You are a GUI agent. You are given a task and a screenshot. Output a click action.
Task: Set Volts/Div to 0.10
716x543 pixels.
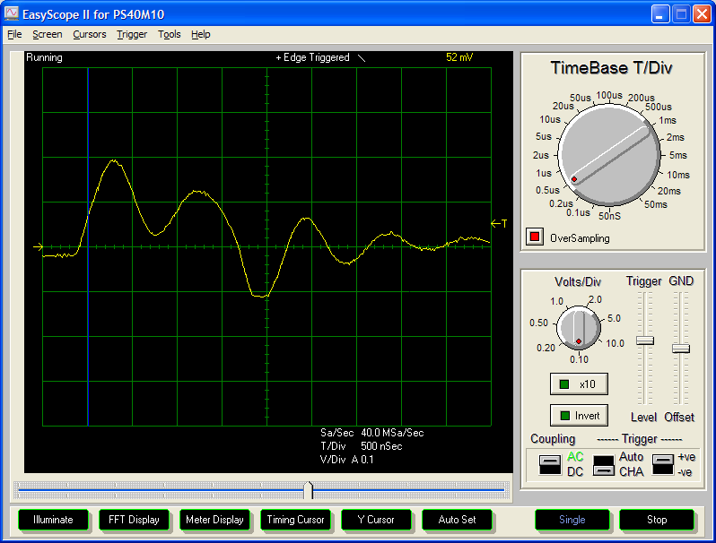579,359
